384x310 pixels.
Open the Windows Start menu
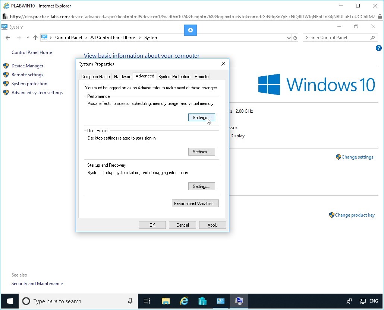[10, 301]
